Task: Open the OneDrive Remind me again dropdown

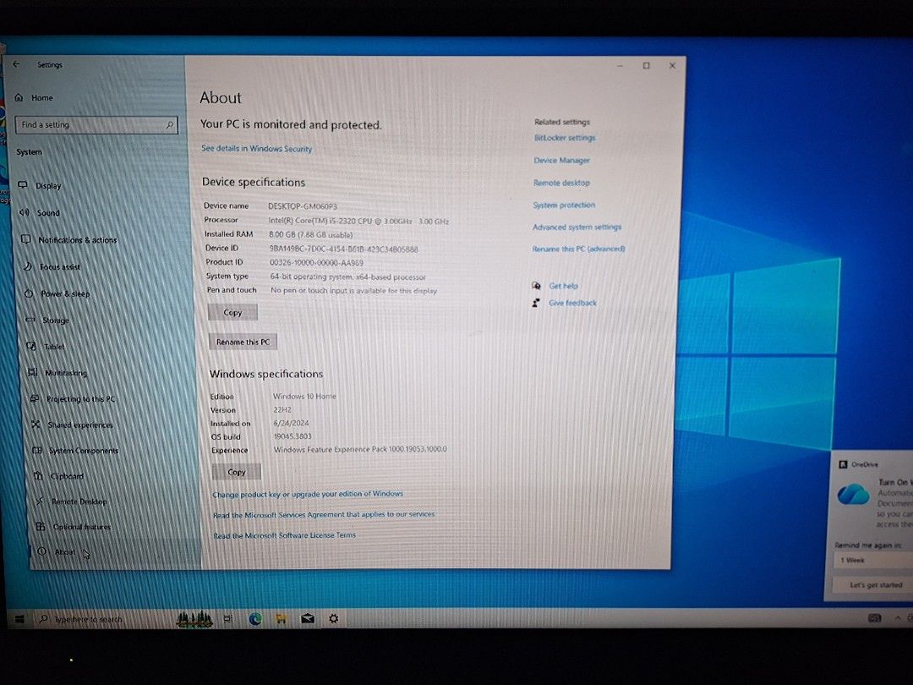Action: 872,561
